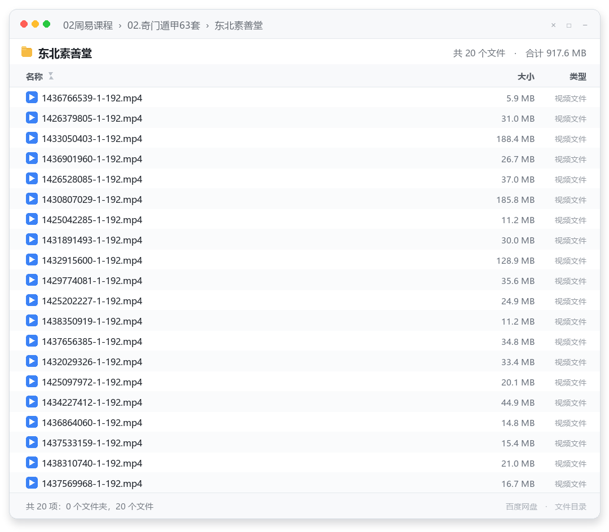Click video icon of 1433050403-1-192.mp4
609x532 pixels.
(x=32, y=138)
